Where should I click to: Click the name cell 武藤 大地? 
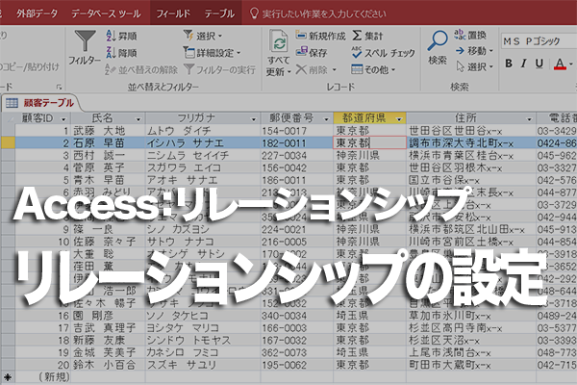click(x=108, y=131)
